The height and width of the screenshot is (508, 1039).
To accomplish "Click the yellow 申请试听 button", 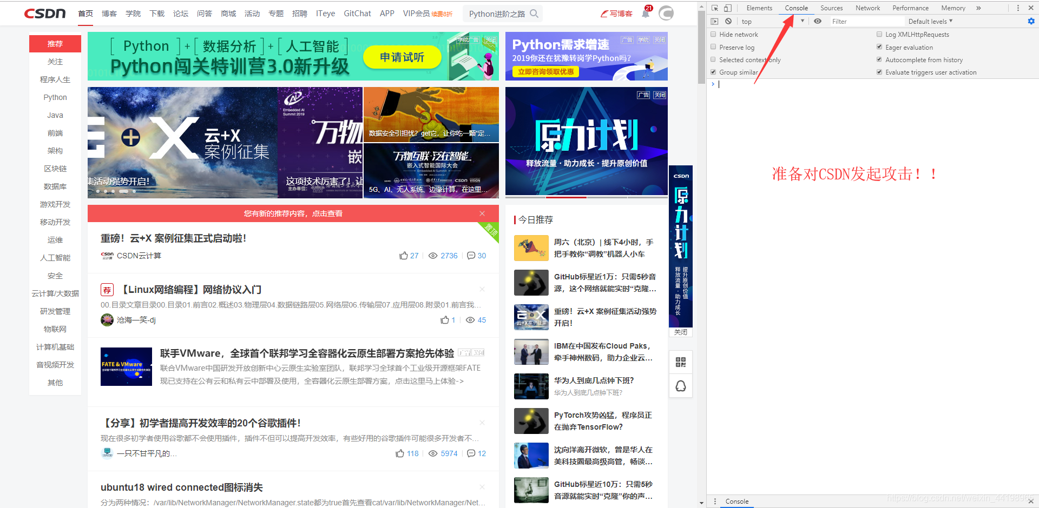I will [x=402, y=57].
